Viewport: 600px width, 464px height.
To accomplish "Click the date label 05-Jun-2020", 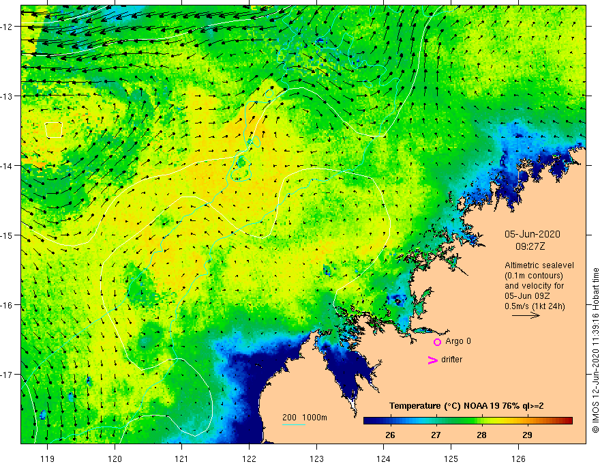I will click(x=532, y=234).
